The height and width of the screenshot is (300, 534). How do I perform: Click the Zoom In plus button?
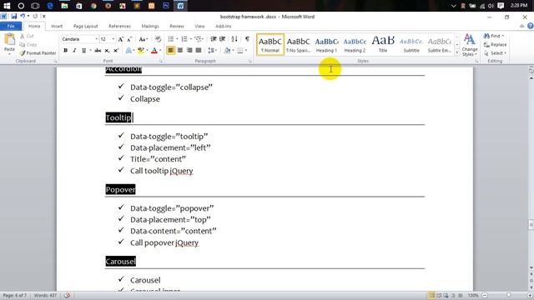[530, 295]
